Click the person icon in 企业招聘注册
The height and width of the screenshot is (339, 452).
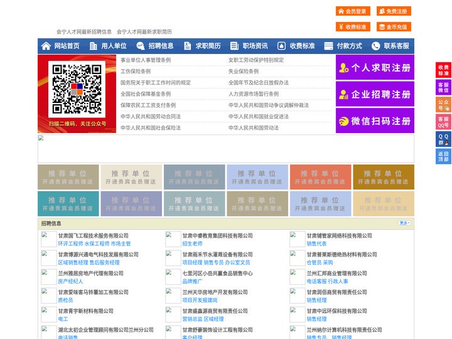pyautogui.click(x=343, y=94)
